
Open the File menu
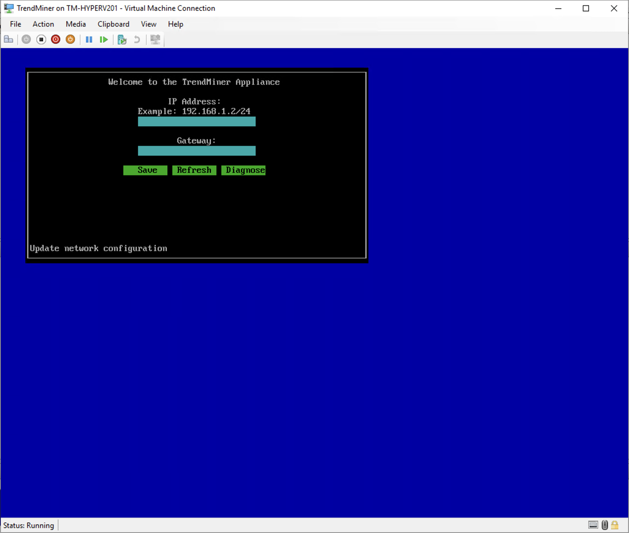[x=15, y=24]
